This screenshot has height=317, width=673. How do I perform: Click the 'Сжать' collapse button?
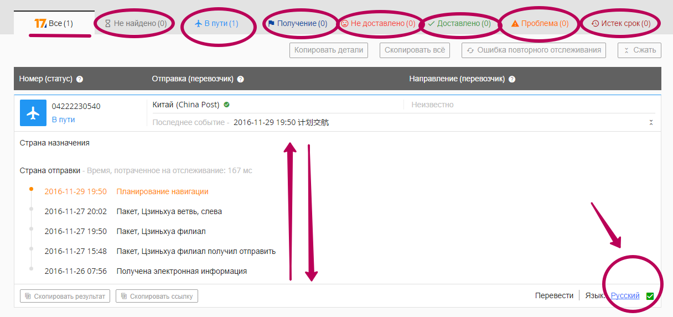pyautogui.click(x=639, y=50)
